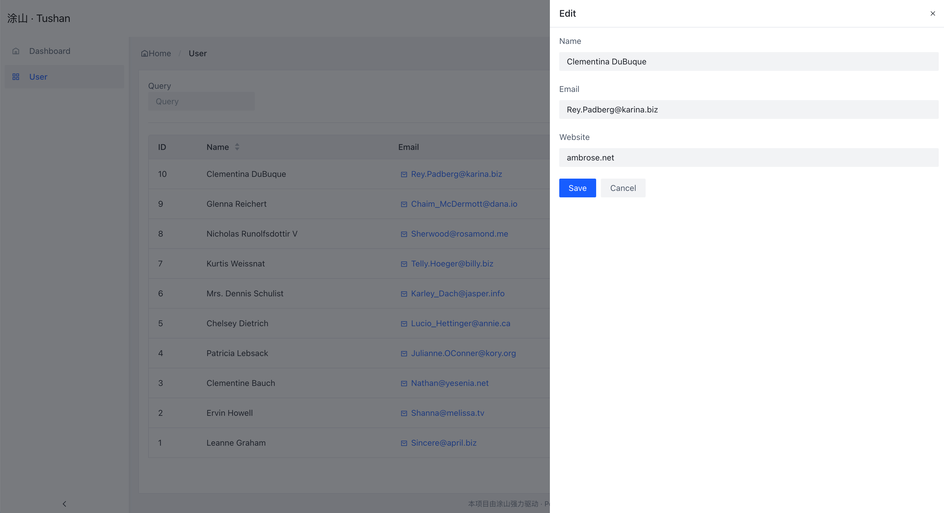Screen dimensions: 944x513
Task: Switch to Dashboard in the sidebar
Action: [x=49, y=51]
